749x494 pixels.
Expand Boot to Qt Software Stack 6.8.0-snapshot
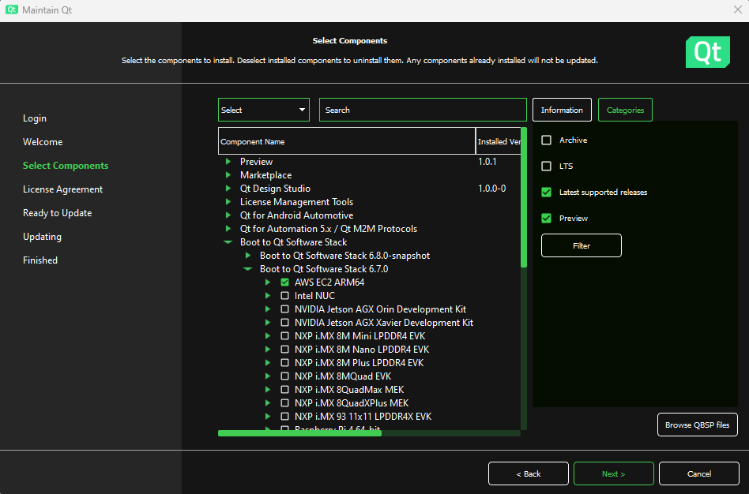[x=248, y=256]
